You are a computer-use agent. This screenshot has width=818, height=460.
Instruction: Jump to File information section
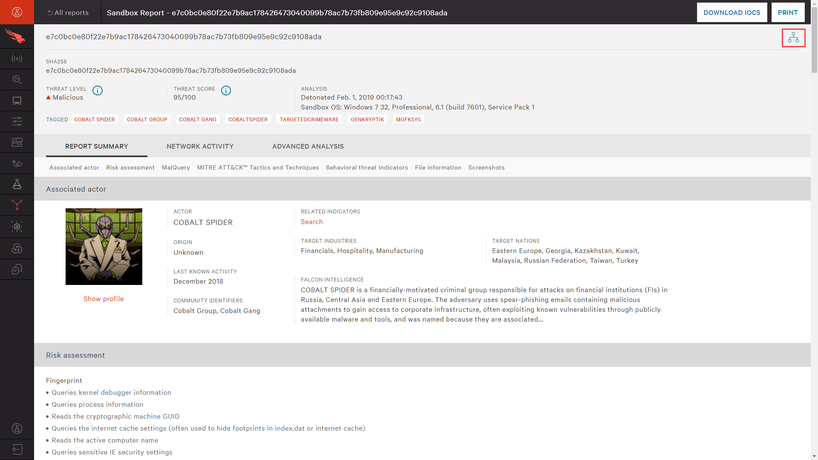438,167
